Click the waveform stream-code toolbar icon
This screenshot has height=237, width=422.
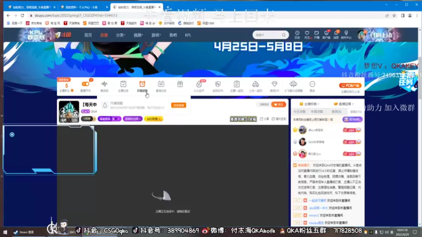tap(104, 84)
